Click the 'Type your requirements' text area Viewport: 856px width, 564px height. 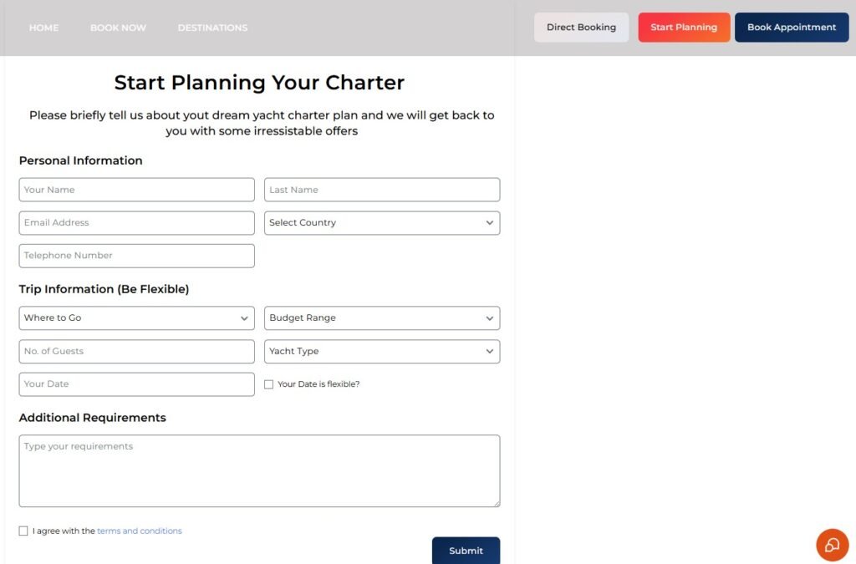click(259, 470)
